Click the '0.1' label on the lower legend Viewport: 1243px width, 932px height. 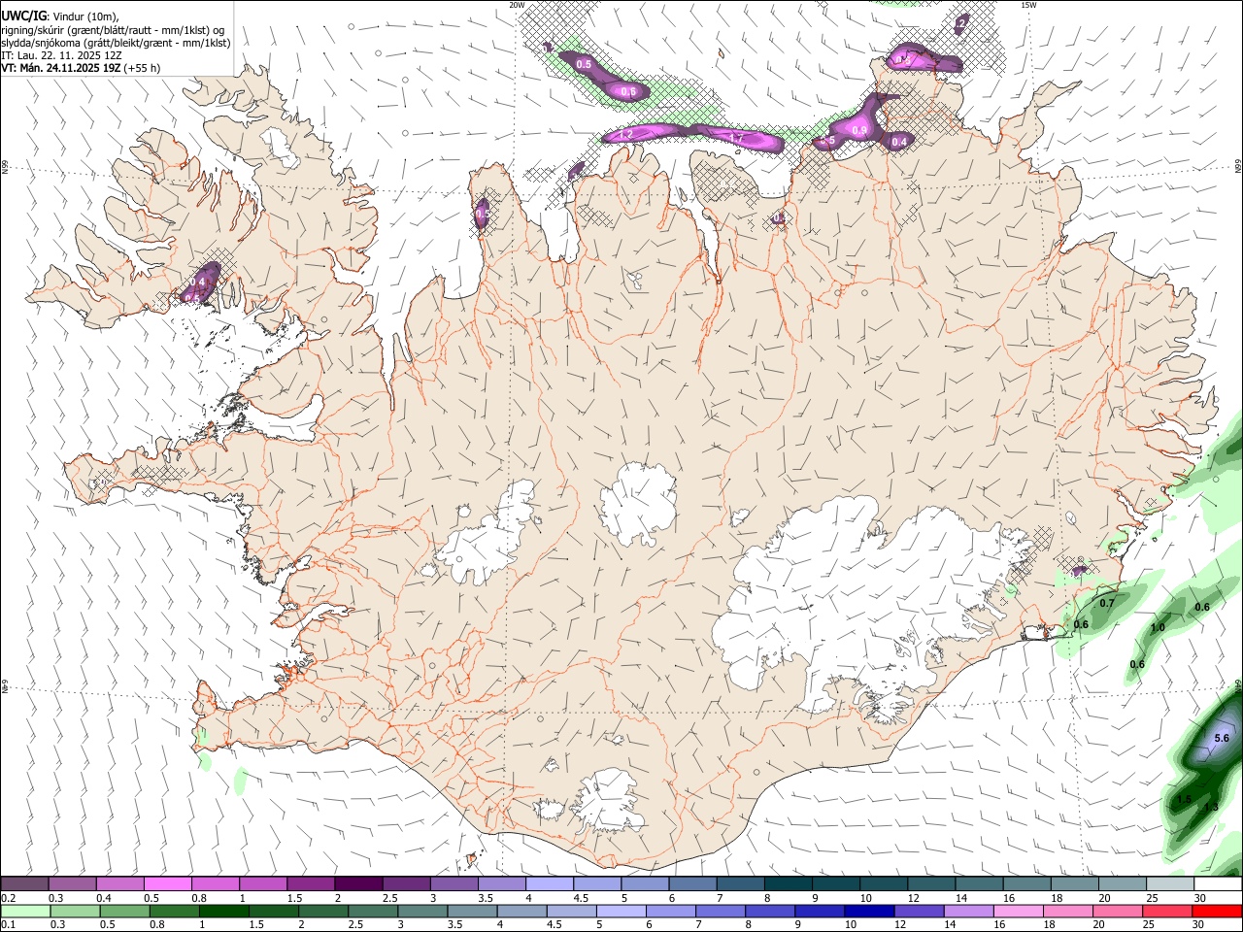click(x=8, y=924)
